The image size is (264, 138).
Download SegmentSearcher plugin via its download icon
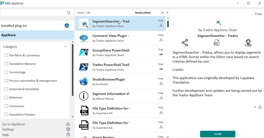(161, 25)
